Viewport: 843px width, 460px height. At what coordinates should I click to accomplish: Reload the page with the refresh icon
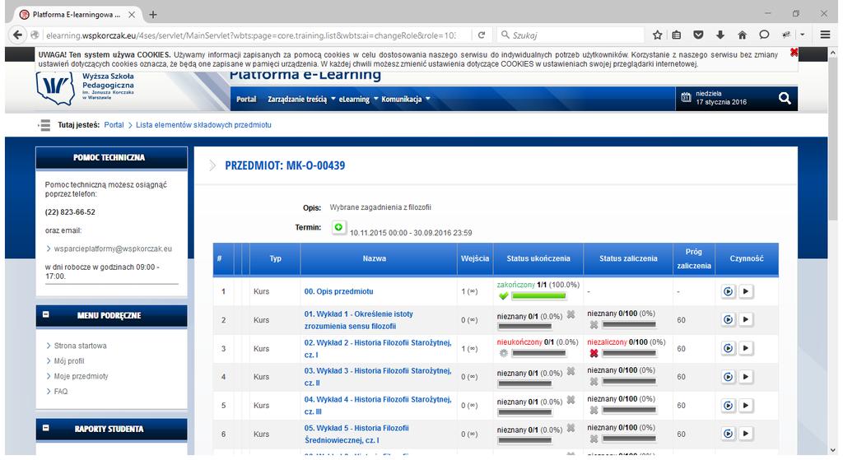pyautogui.click(x=481, y=35)
